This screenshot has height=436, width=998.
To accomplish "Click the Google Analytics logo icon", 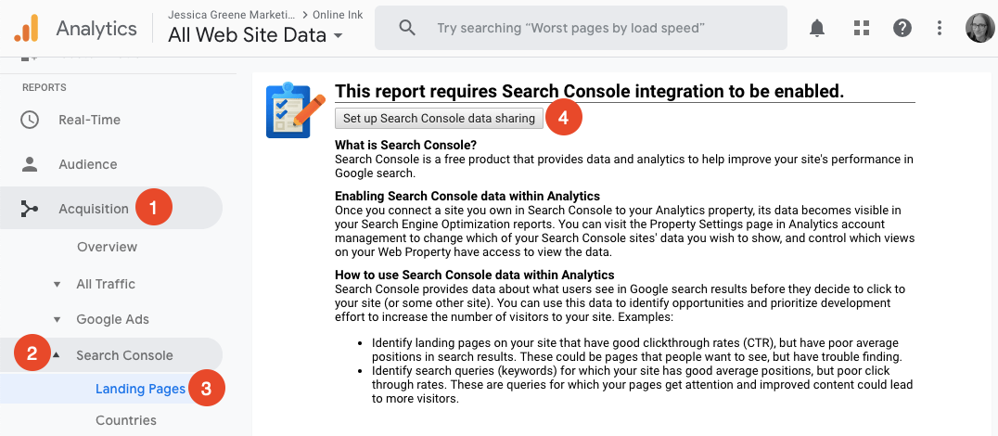I will (27, 29).
